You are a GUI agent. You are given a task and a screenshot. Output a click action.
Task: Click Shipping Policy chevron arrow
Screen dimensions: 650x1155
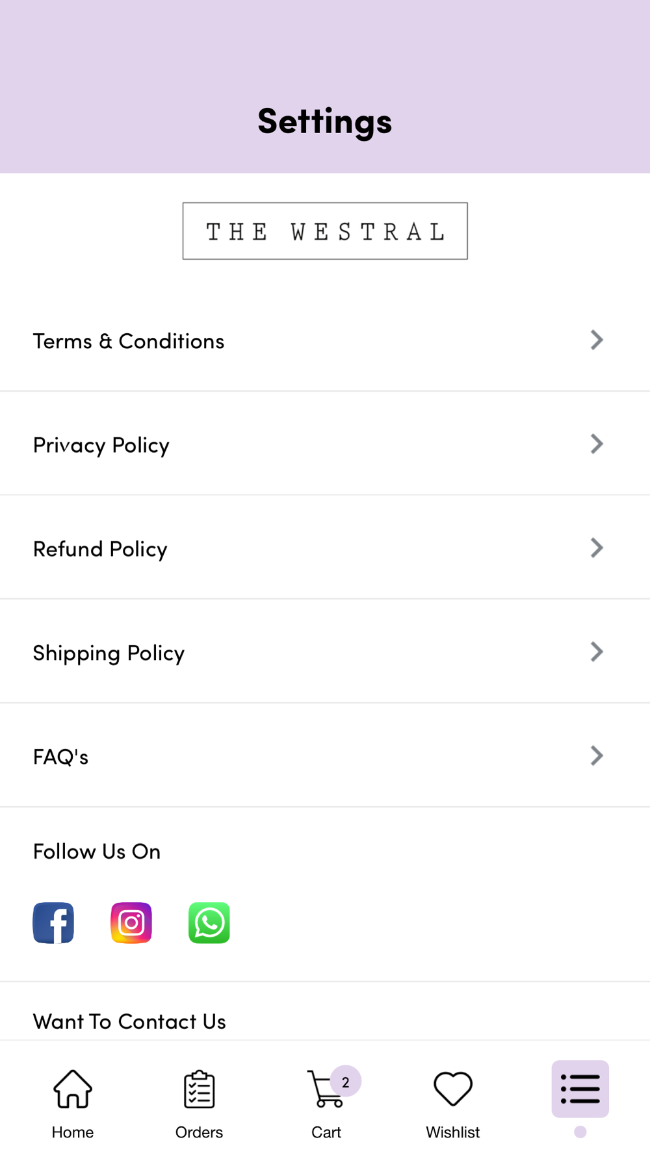pyautogui.click(x=597, y=652)
